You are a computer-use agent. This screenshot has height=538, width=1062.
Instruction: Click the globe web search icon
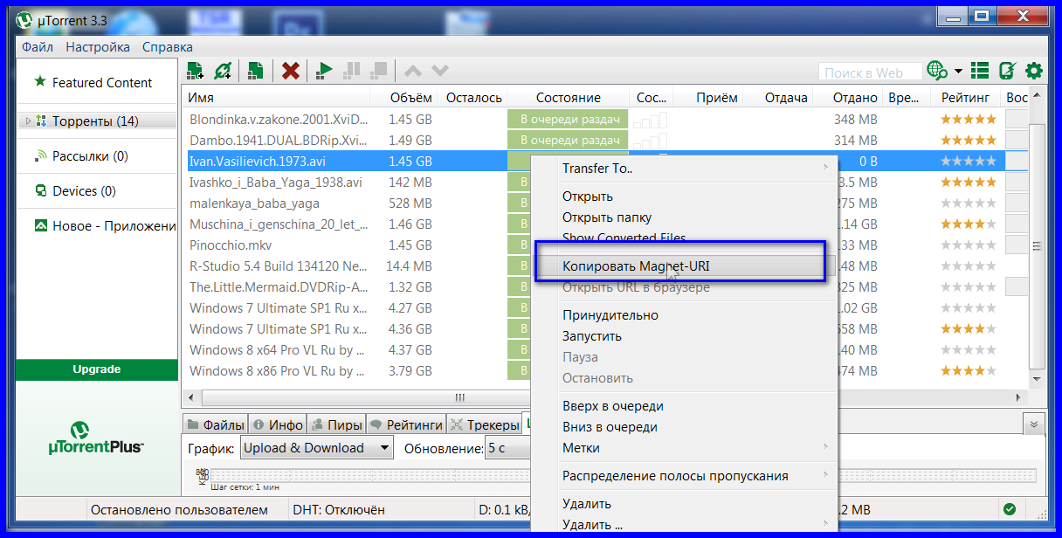point(937,71)
